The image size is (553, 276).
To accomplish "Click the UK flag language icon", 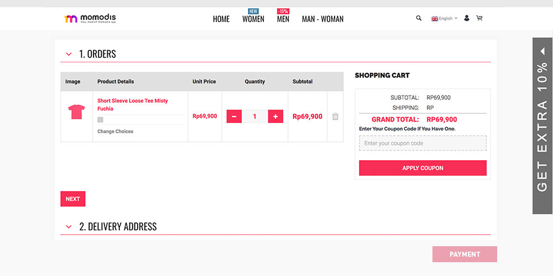I will [x=435, y=18].
